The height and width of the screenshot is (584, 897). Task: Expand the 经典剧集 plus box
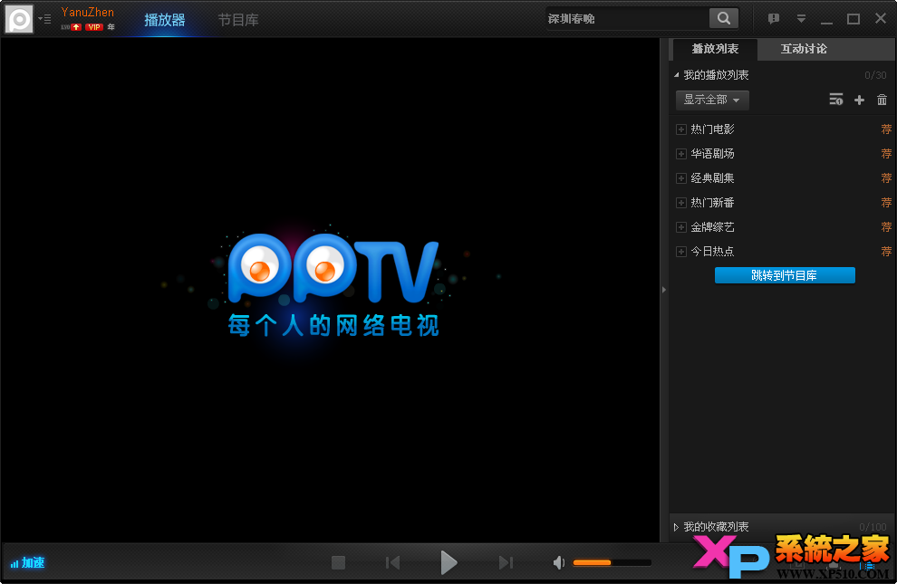click(x=680, y=179)
